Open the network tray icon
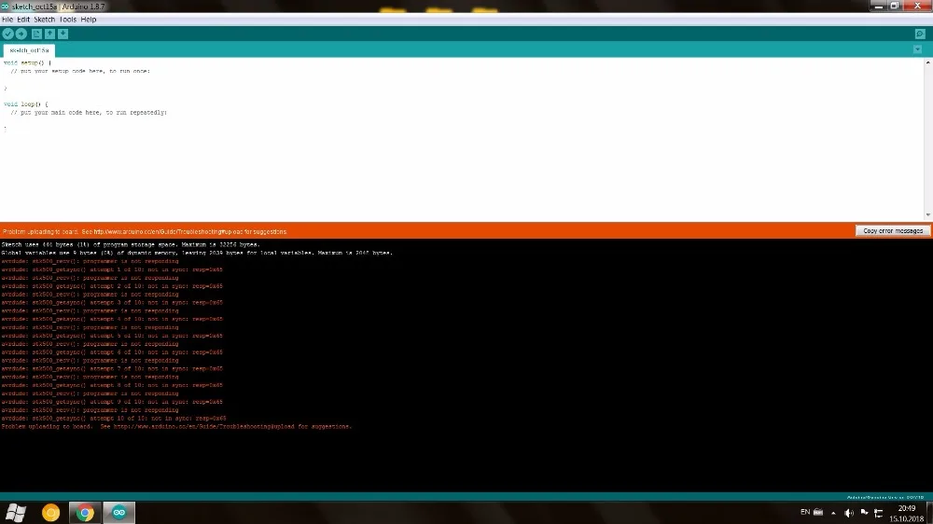This screenshot has height=524, width=933. tap(878, 513)
